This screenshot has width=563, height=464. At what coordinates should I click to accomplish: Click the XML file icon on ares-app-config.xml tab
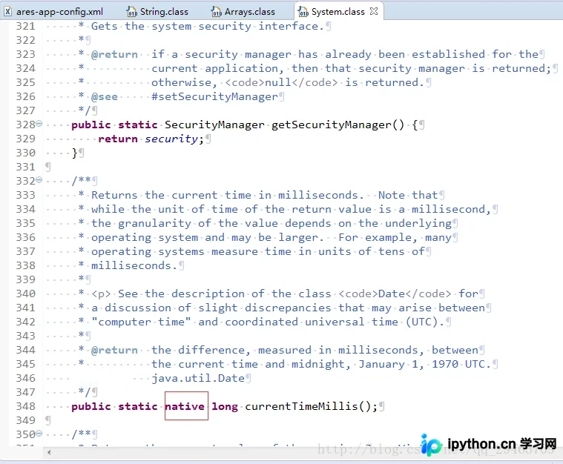click(7, 12)
